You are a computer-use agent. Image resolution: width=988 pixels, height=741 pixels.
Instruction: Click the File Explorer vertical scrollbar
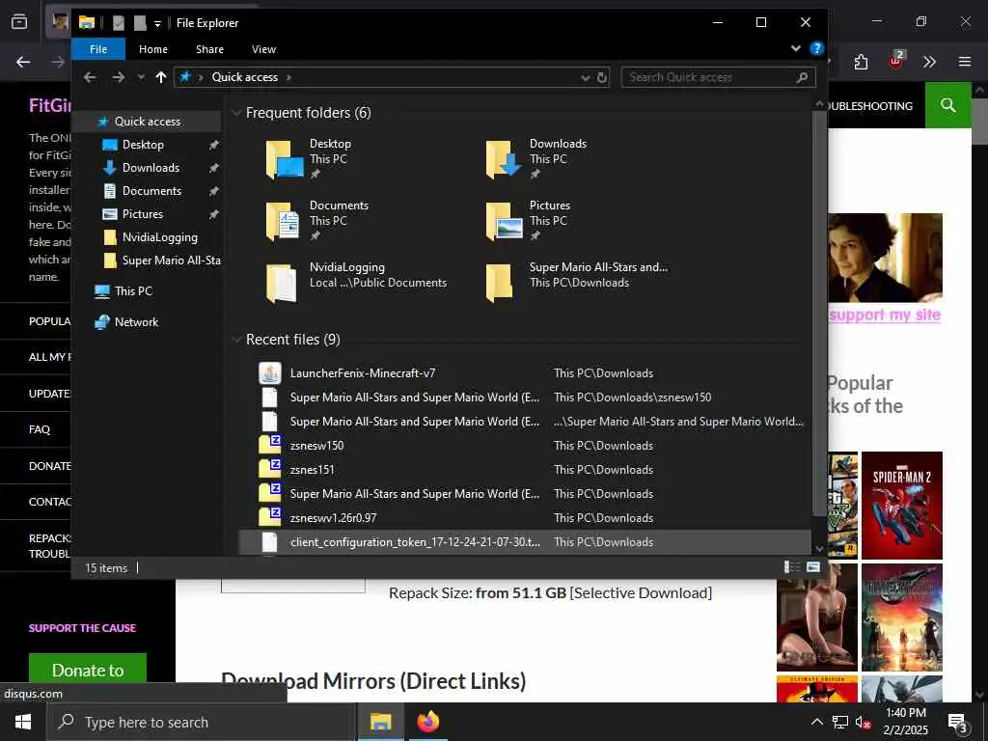coord(819,312)
